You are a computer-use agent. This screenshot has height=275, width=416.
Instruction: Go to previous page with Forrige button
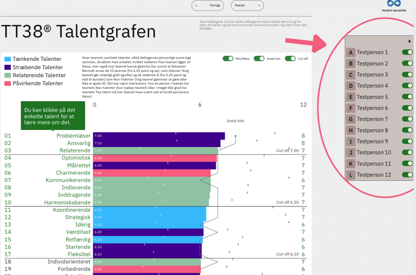pos(208,5)
